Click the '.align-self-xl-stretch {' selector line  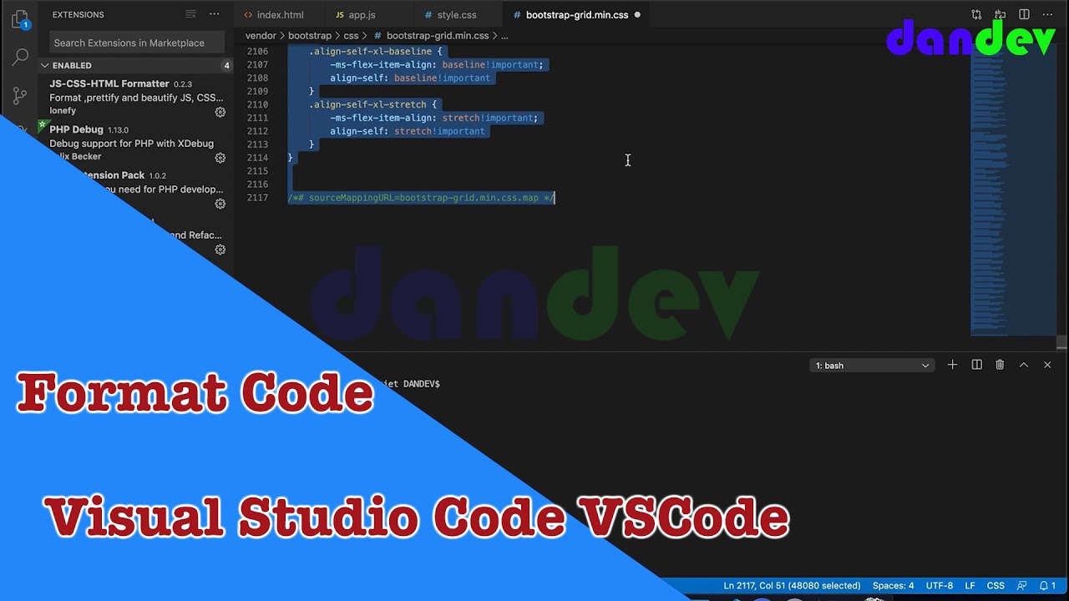pyautogui.click(x=373, y=104)
